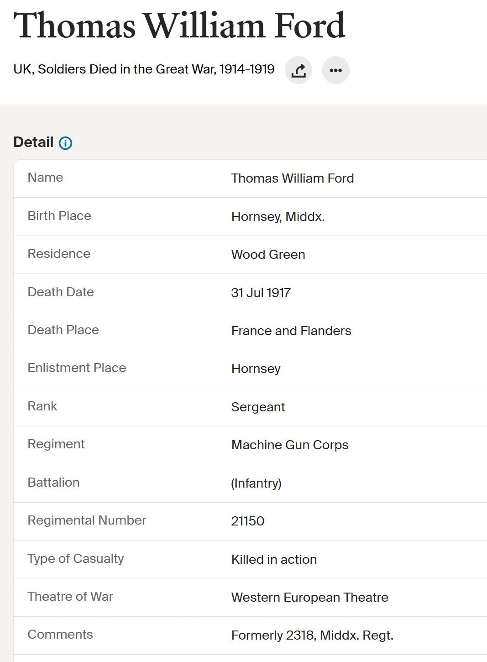Image resolution: width=487 pixels, height=662 pixels.
Task: Click the Death Date value 31 Jul 1917
Action: point(261,293)
